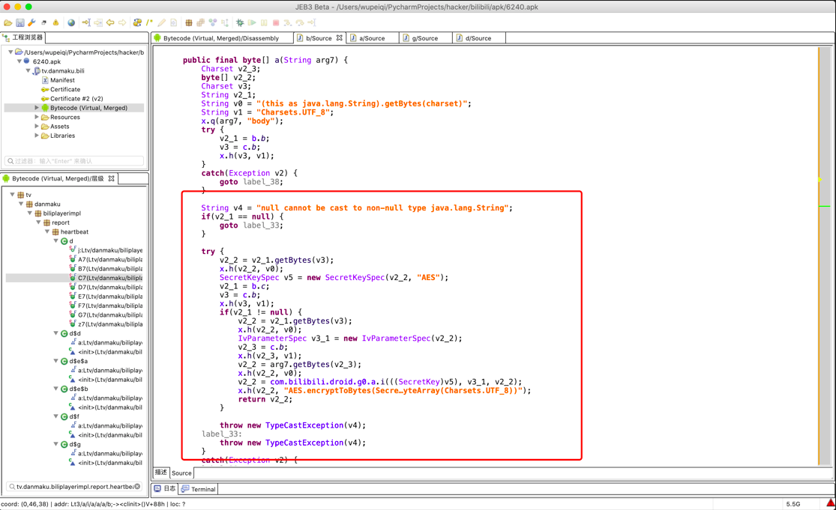Select the Manifest item in project tree

(58, 80)
